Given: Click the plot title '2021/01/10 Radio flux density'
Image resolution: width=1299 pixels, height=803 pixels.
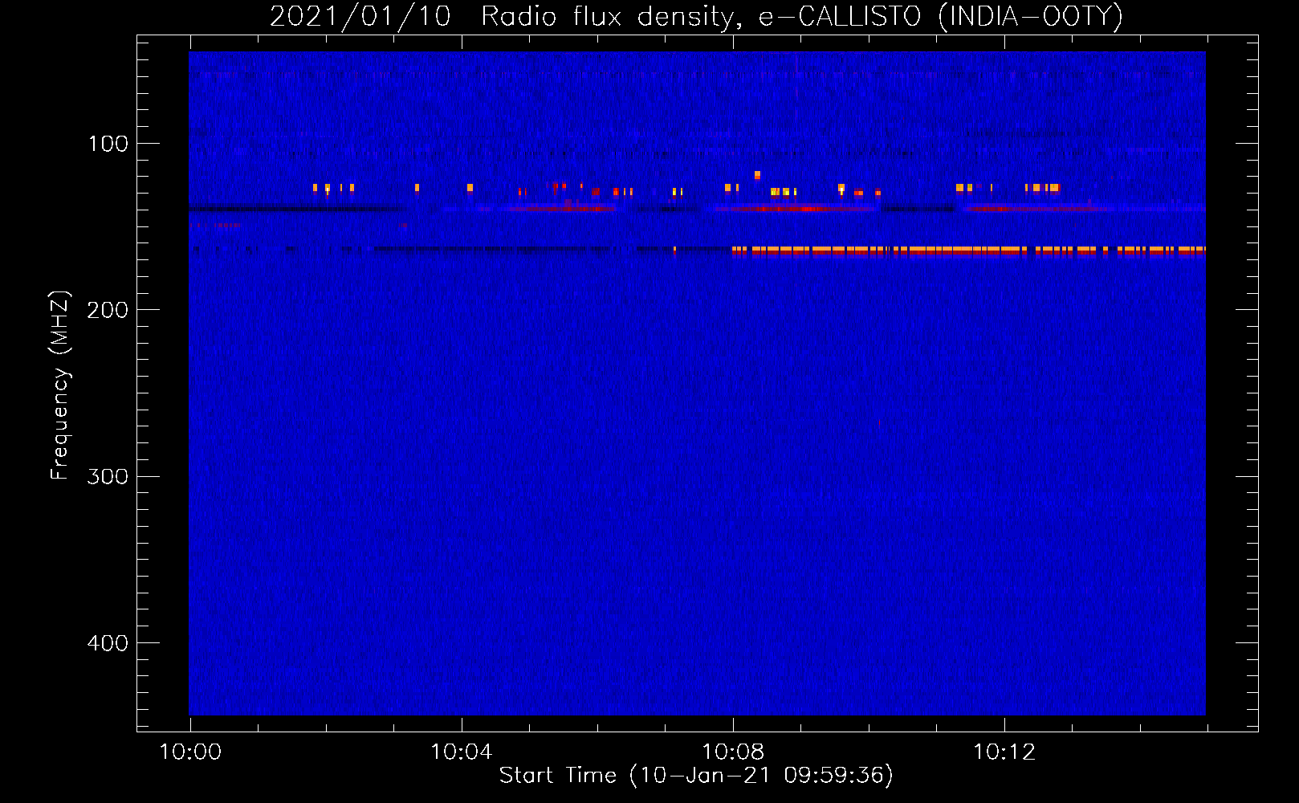Looking at the screenshot, I should [x=696, y=17].
